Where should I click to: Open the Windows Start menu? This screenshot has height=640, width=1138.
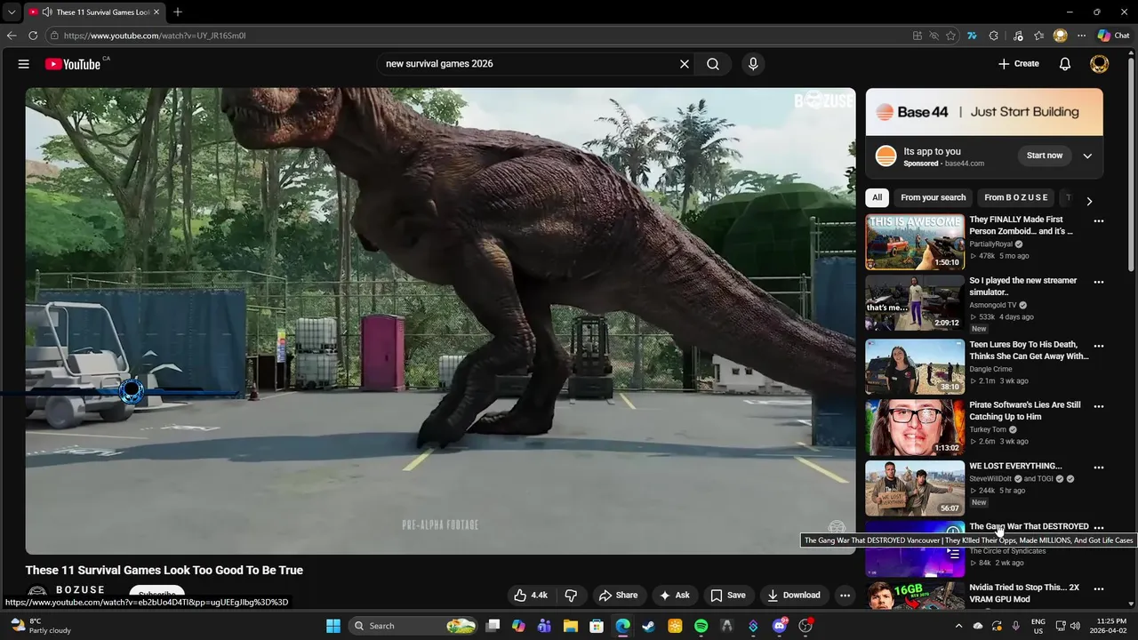click(333, 626)
